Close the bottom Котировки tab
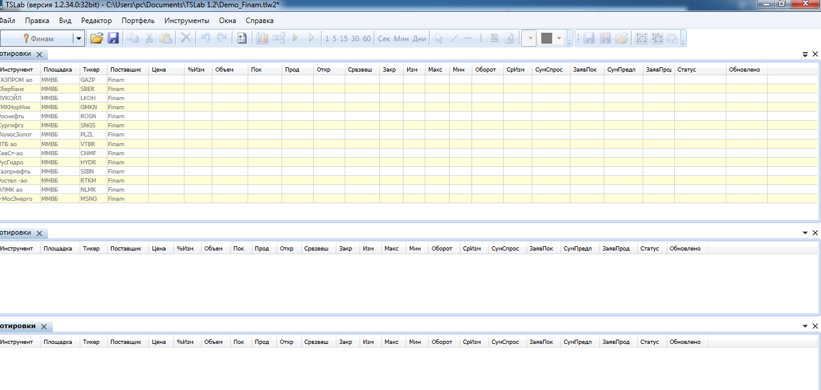 [x=44, y=326]
